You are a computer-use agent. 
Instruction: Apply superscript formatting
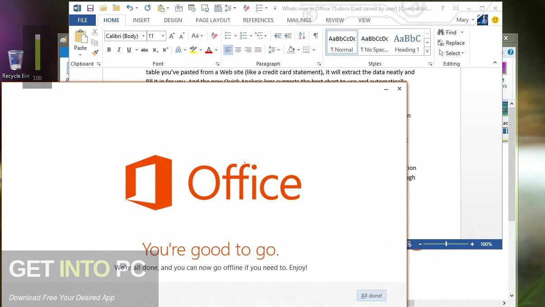click(165, 50)
